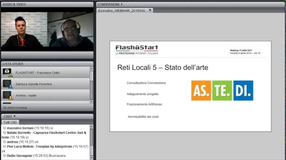Click Consultazione Convenzione on the slide

click(x=146, y=83)
